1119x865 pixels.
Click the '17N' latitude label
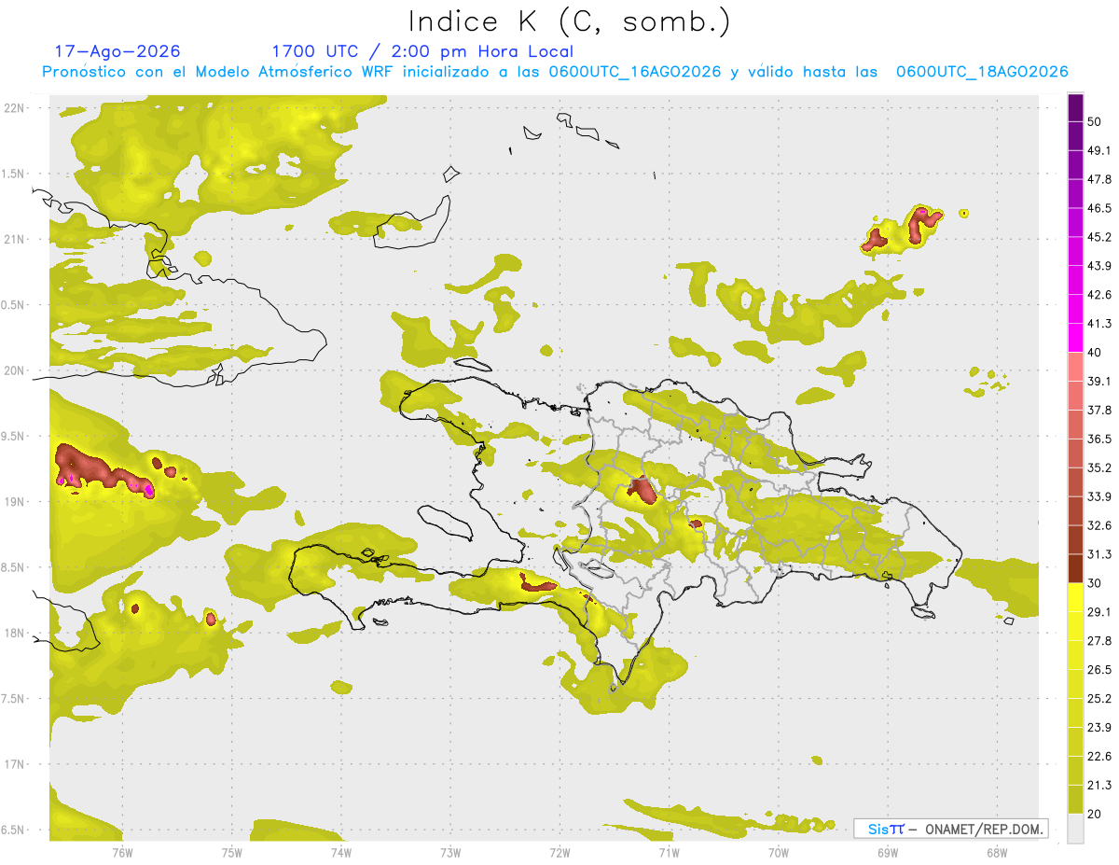pos(14,764)
